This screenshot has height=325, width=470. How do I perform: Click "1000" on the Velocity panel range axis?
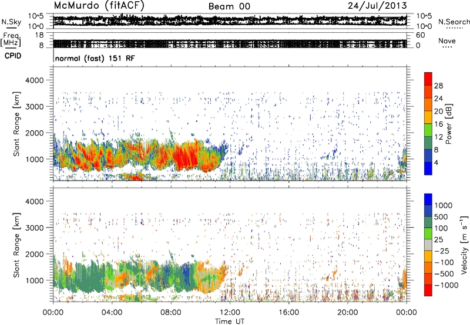tap(35, 280)
